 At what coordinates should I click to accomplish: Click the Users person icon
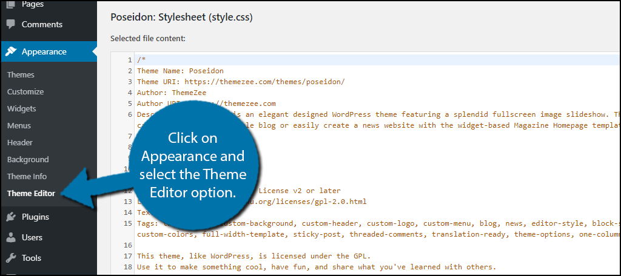click(11, 237)
